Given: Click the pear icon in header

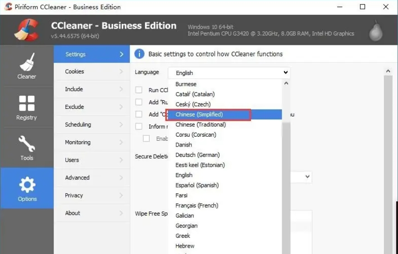Looking at the screenshot, I should pyautogui.click(x=375, y=31).
